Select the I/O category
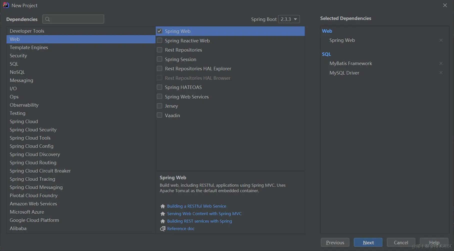 [81, 88]
